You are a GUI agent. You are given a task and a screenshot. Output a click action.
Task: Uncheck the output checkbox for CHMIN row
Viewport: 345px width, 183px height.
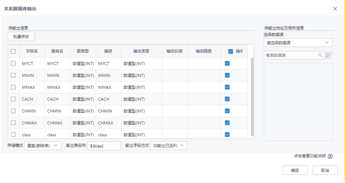[227, 111]
